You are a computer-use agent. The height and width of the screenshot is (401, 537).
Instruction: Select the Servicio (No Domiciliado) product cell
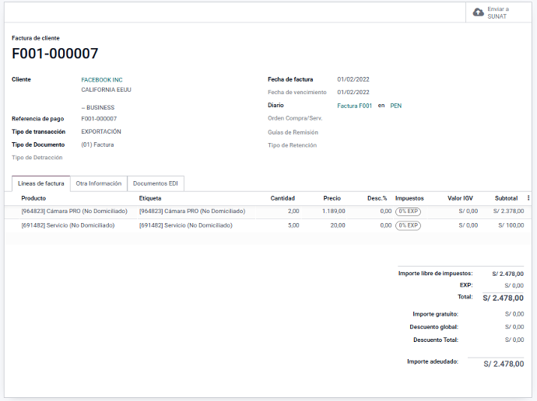[68, 225]
